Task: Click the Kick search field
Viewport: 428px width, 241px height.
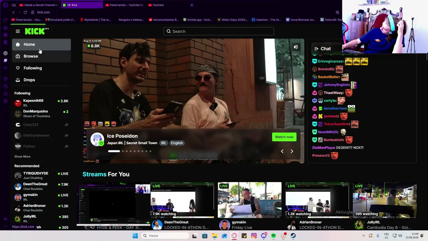Action: tap(219, 31)
